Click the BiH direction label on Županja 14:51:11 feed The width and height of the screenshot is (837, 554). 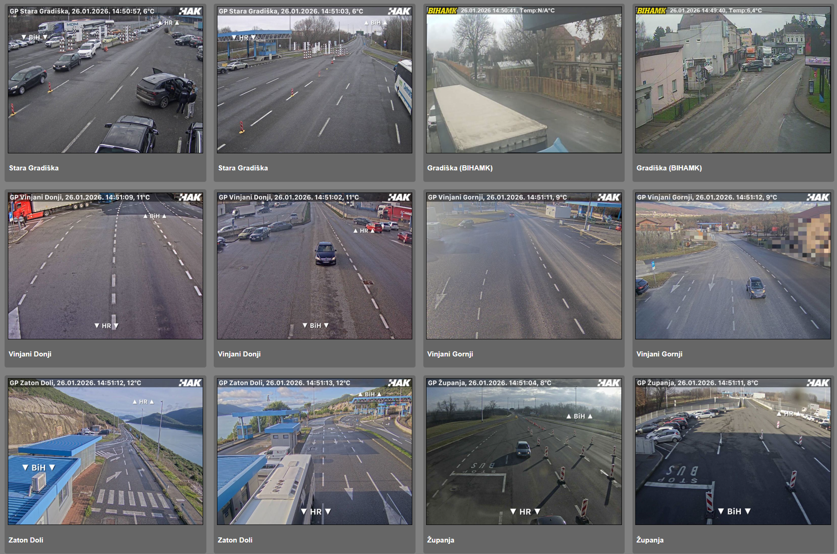click(x=734, y=511)
